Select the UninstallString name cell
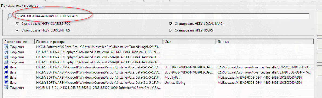Screen dimensions: 322x98 point(175,83)
